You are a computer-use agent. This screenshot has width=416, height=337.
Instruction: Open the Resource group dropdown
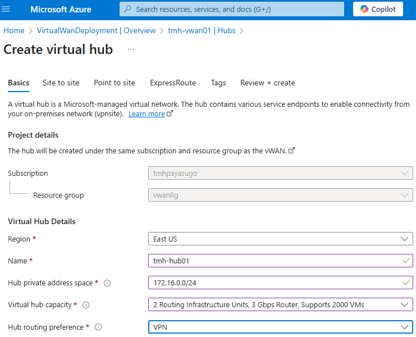(281, 195)
